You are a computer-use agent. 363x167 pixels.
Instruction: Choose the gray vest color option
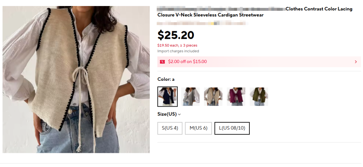tap(190, 97)
